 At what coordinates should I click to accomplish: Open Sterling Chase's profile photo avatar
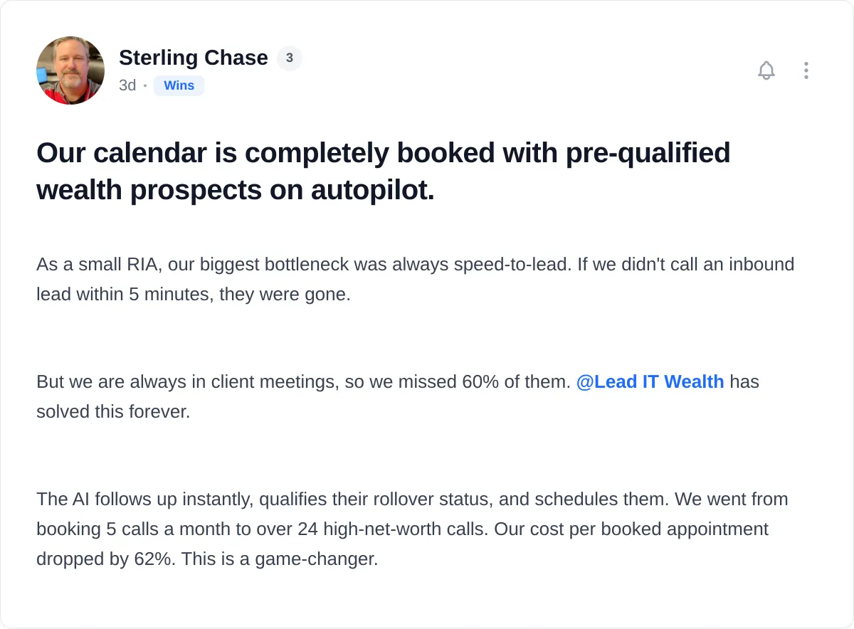point(70,70)
